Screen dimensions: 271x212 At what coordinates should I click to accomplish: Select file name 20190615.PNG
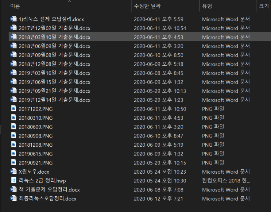36,154
